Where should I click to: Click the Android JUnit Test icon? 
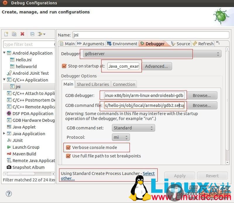click(9, 73)
